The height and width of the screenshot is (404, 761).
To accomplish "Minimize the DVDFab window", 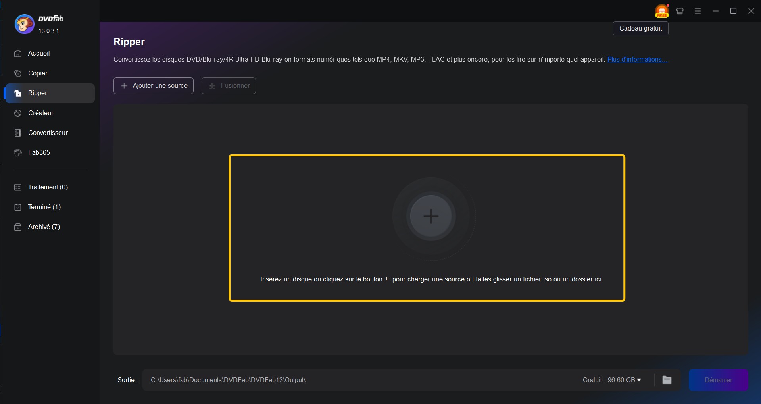I will [x=716, y=11].
